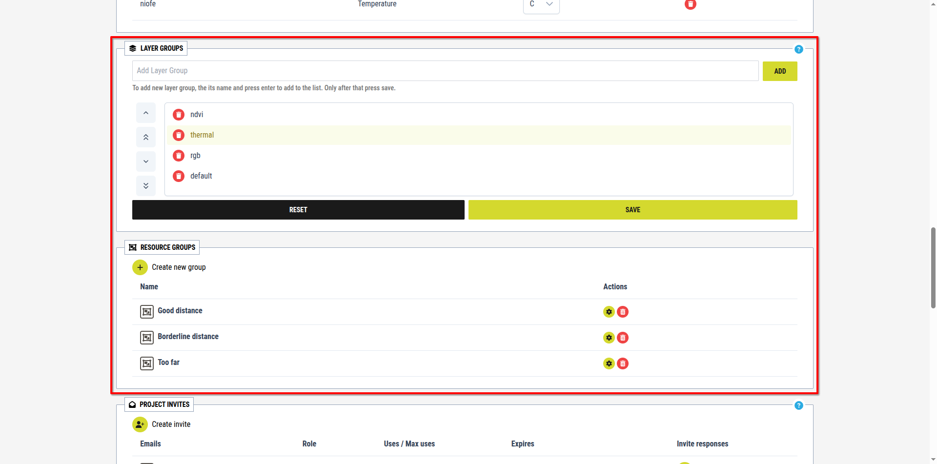Click the Emails column header
This screenshot has width=937, height=464.
150,444
